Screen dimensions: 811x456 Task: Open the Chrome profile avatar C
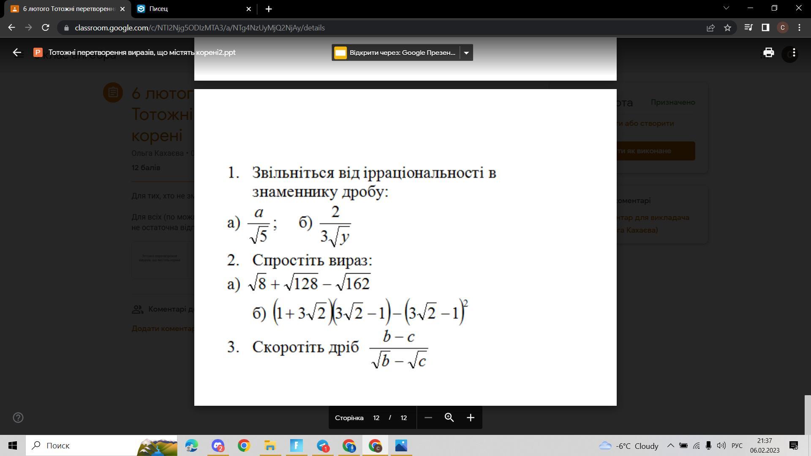pyautogui.click(x=783, y=27)
